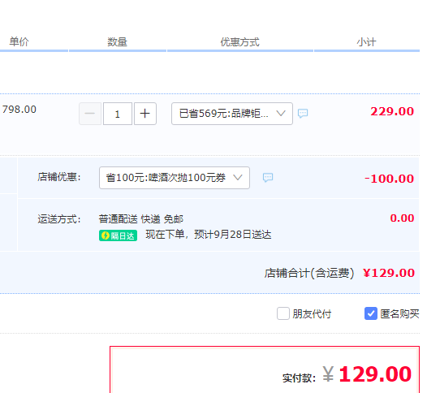Screen dimensions: 427x393
Task: Click the 小计 column header
Action: 367,42
